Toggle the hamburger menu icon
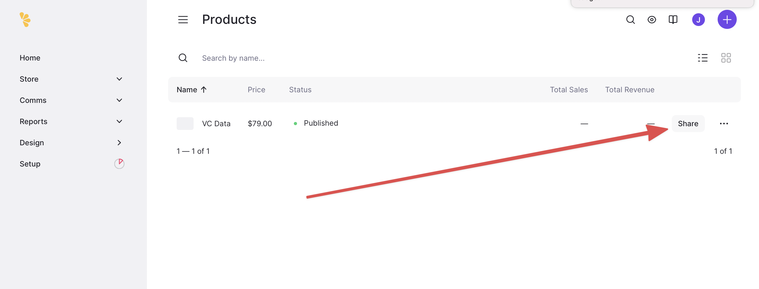Screen dimensions: 759x289 pos(183,20)
